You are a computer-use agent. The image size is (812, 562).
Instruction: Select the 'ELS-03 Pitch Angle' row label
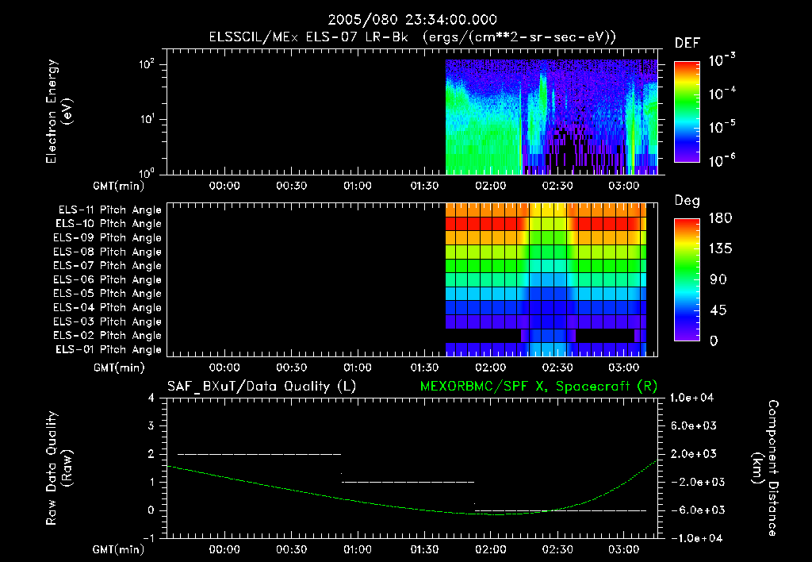[x=107, y=322]
